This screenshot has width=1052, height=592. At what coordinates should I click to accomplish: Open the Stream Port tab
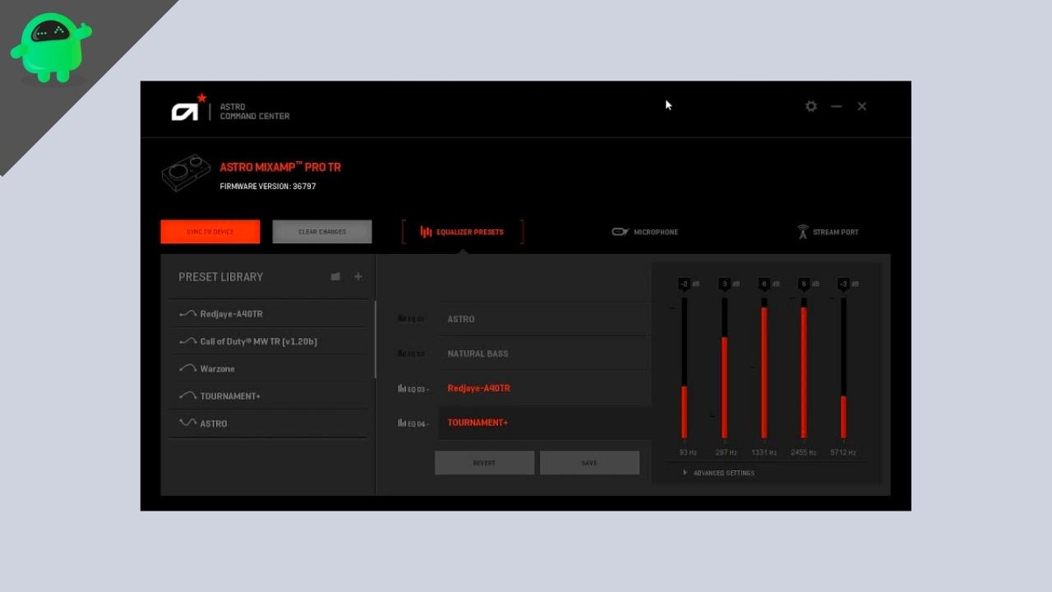[x=828, y=232]
